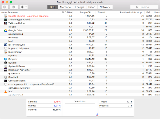160x119 pixels.
Task: Switch to the Energia tab
Action: pos(79,7)
